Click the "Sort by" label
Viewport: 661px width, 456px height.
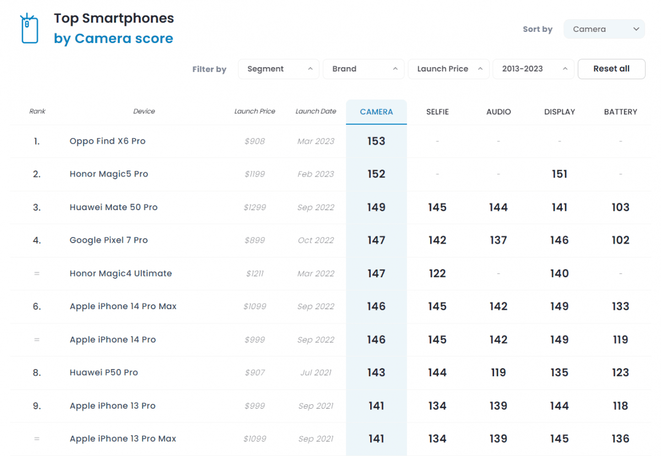click(x=538, y=29)
